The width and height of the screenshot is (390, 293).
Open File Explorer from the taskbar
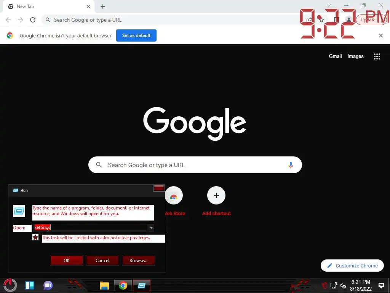(x=104, y=285)
